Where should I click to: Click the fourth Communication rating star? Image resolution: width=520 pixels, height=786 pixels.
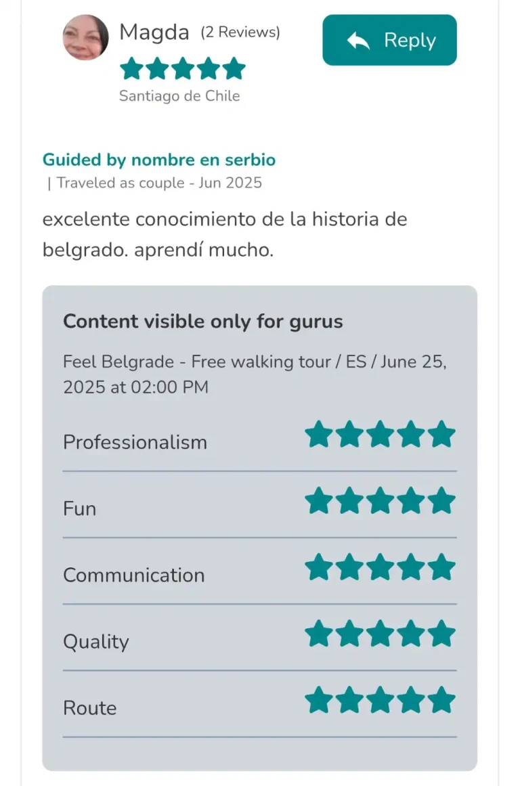click(x=411, y=567)
